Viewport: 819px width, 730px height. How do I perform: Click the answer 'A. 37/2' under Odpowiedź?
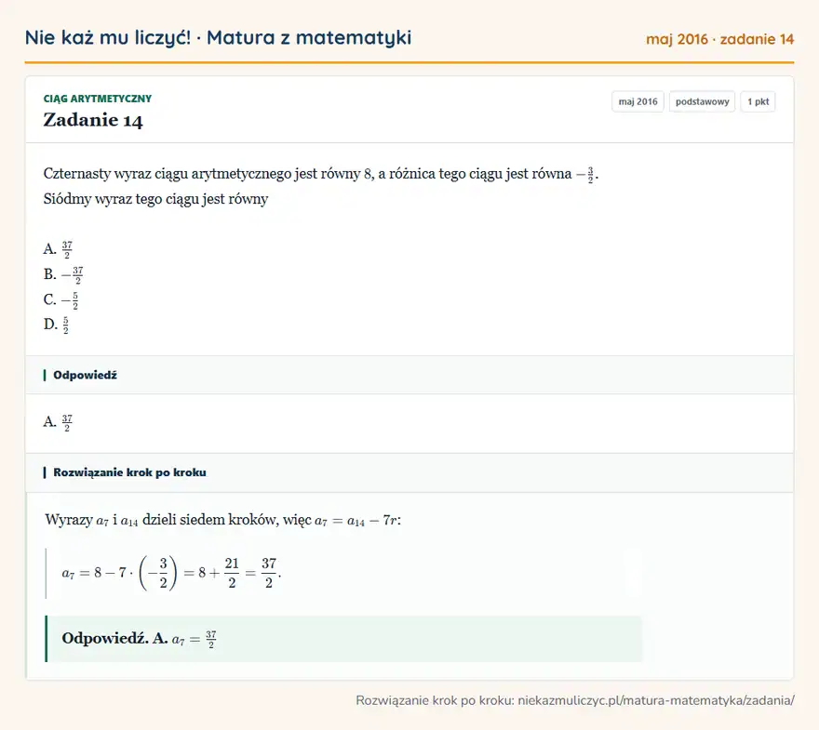pyautogui.click(x=58, y=421)
